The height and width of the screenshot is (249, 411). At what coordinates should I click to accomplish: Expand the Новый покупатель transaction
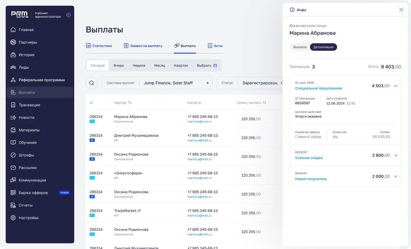click(x=396, y=176)
